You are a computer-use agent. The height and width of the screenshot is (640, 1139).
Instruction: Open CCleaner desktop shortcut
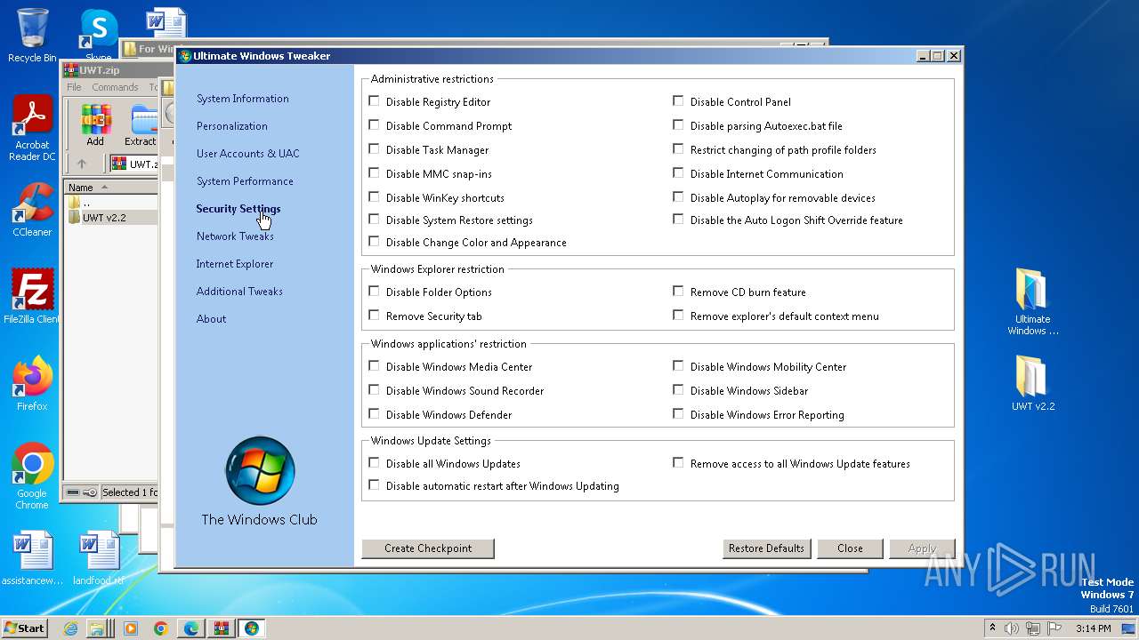[32, 211]
